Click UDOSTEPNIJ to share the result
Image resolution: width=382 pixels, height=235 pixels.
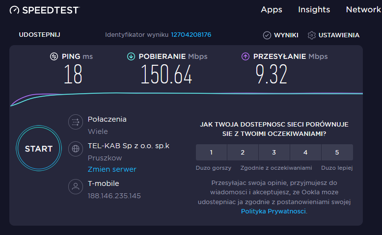(x=39, y=34)
